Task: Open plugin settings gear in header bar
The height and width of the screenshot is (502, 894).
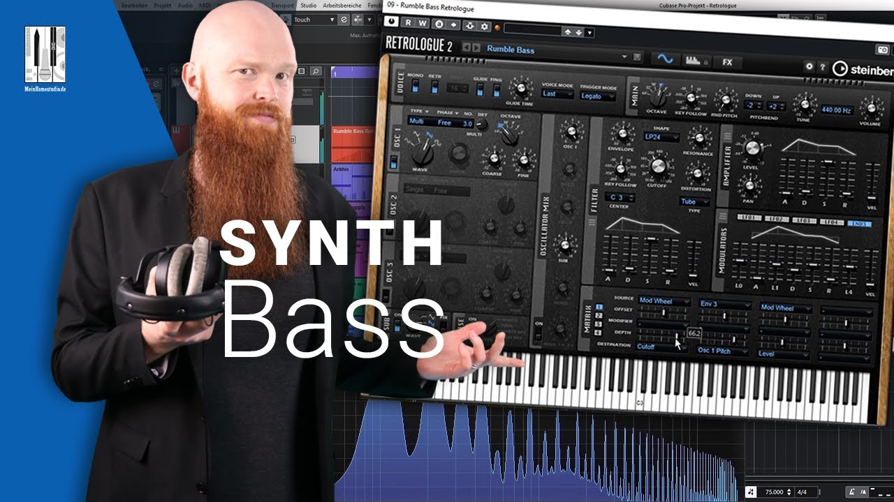Action: tap(484, 26)
